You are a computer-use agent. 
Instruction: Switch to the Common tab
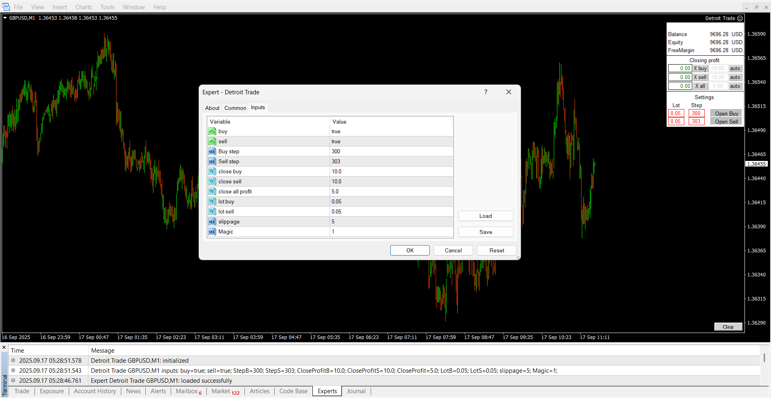pos(235,108)
